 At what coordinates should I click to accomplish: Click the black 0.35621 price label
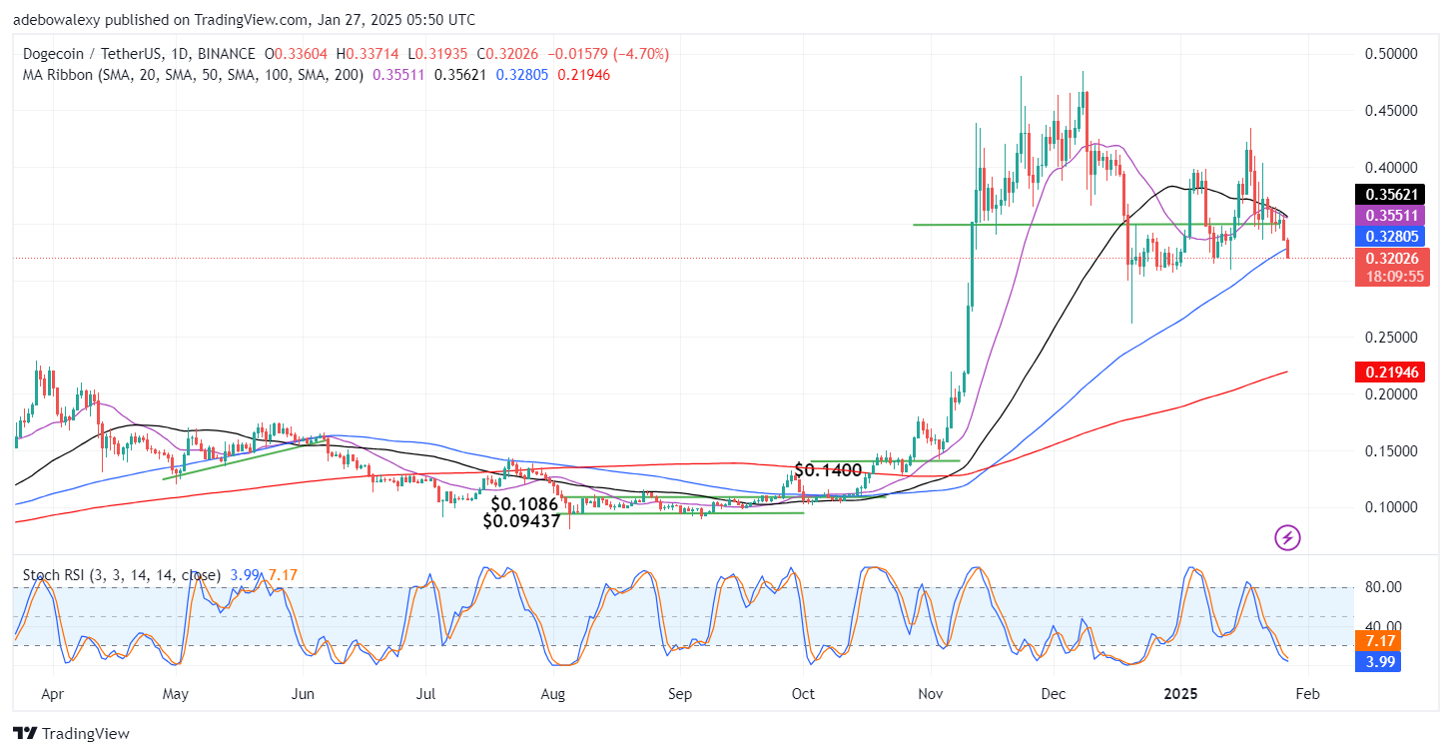click(x=1388, y=196)
